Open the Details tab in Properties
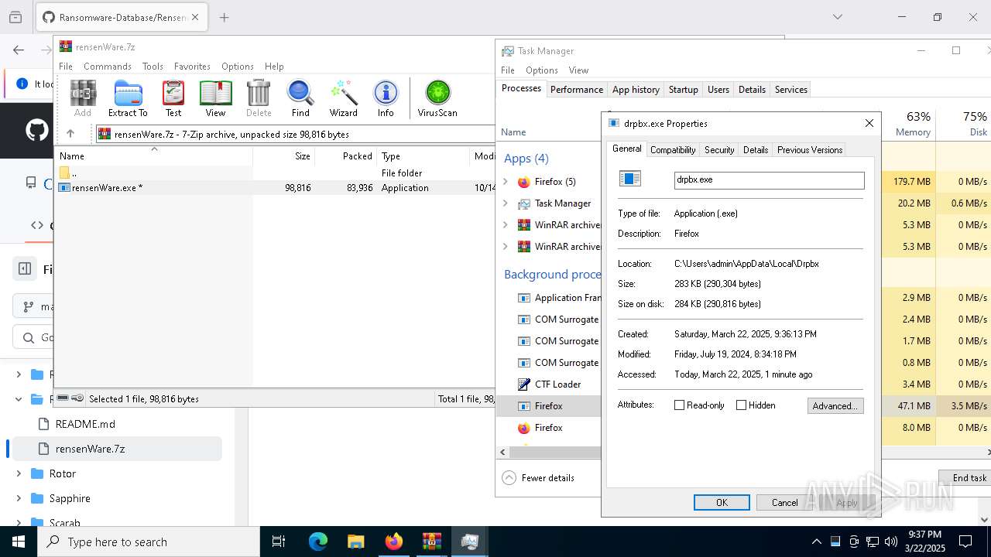The height and width of the screenshot is (557, 991). tap(756, 150)
